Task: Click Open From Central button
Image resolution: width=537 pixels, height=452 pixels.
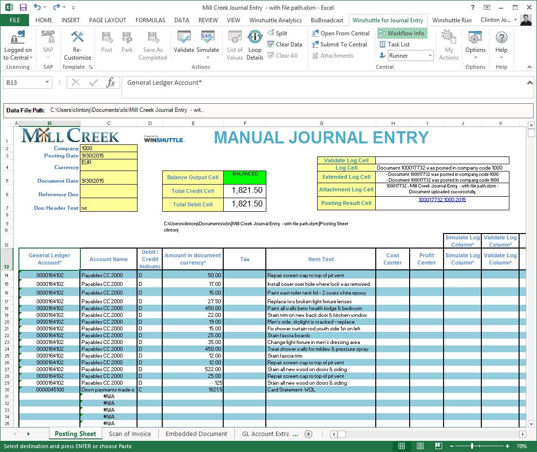Action: [x=339, y=33]
